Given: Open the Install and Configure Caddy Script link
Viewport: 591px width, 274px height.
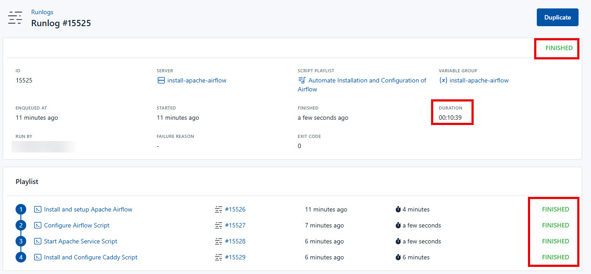Looking at the screenshot, I should point(91,257).
